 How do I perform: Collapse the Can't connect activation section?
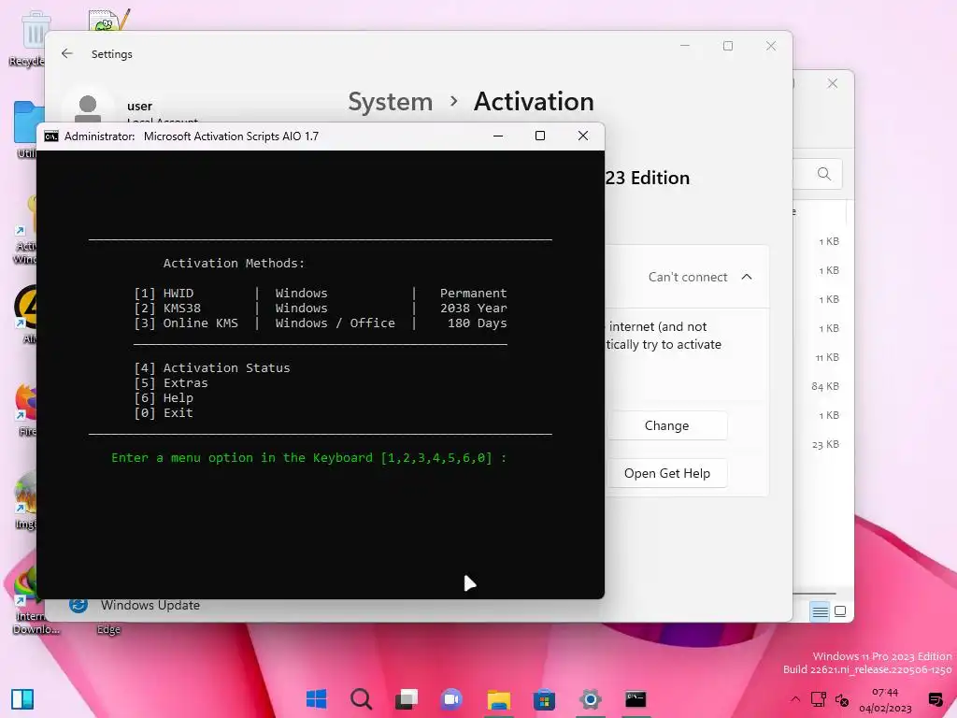point(747,277)
